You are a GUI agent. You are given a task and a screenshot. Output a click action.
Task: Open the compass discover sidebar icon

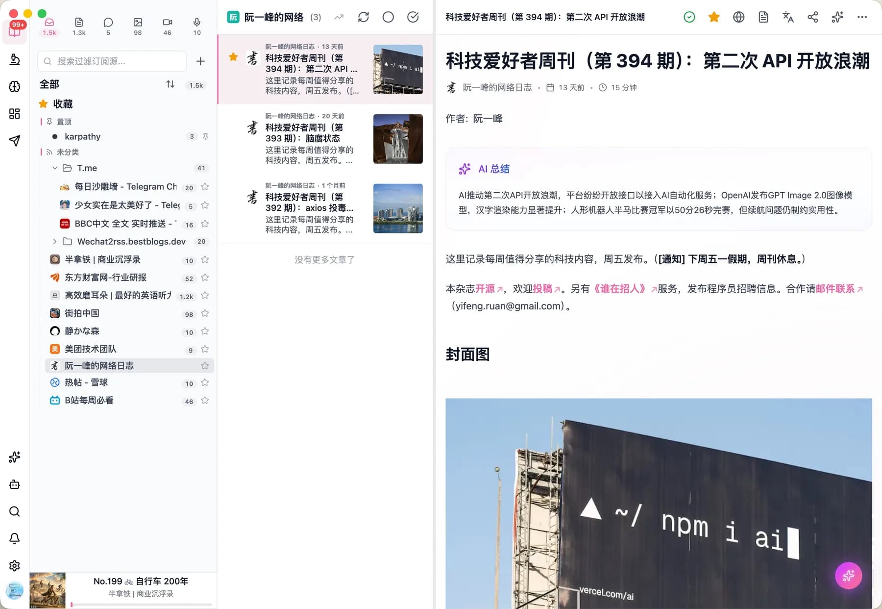click(15, 87)
